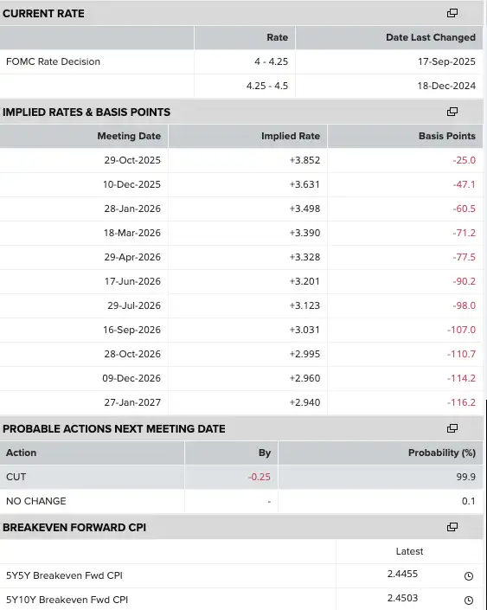Select the NO CHANGE action row
487x610 pixels.
click(241, 501)
